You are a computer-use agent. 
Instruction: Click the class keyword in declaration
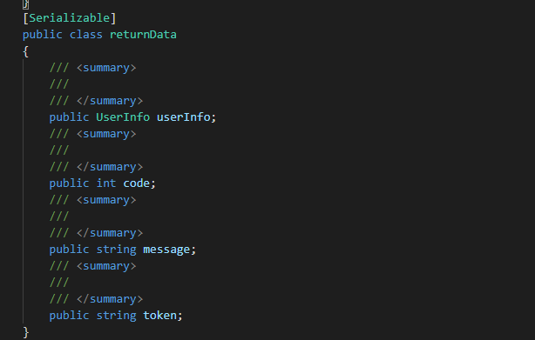tap(86, 35)
